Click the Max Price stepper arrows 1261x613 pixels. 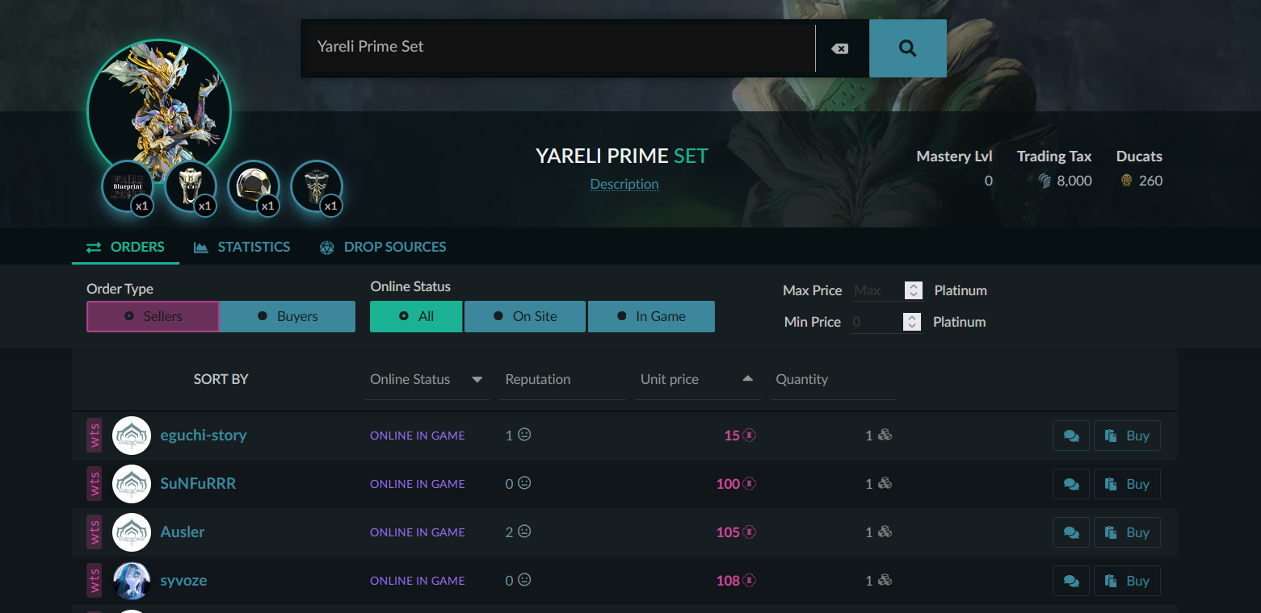tap(913, 290)
